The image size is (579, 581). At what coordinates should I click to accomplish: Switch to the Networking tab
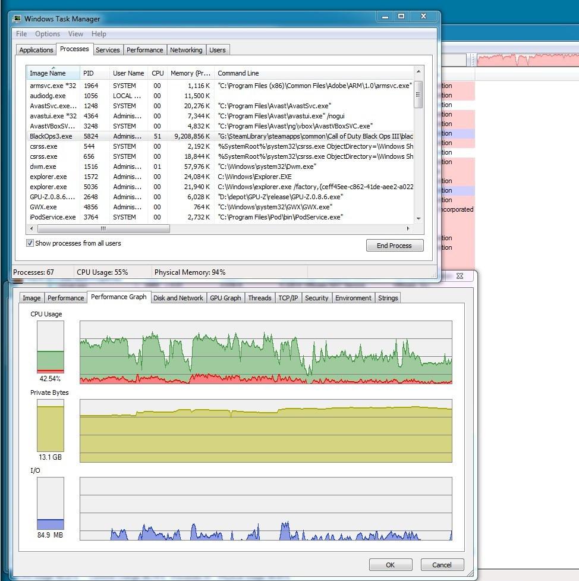click(186, 50)
